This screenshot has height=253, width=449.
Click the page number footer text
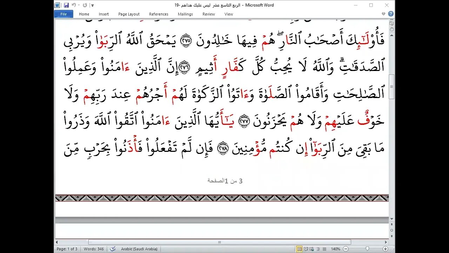click(225, 181)
